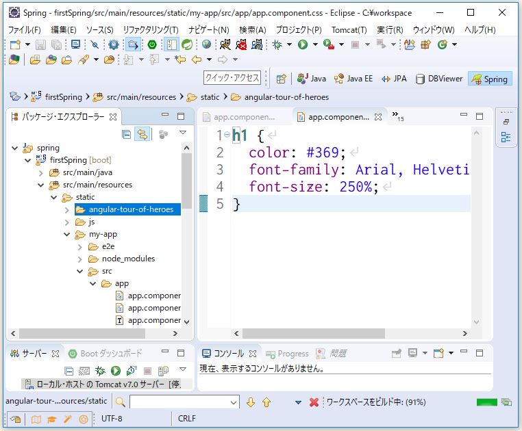This screenshot has height=431, width=522.
Task: Show hidden editor tabs list »15
Action: pos(398,116)
